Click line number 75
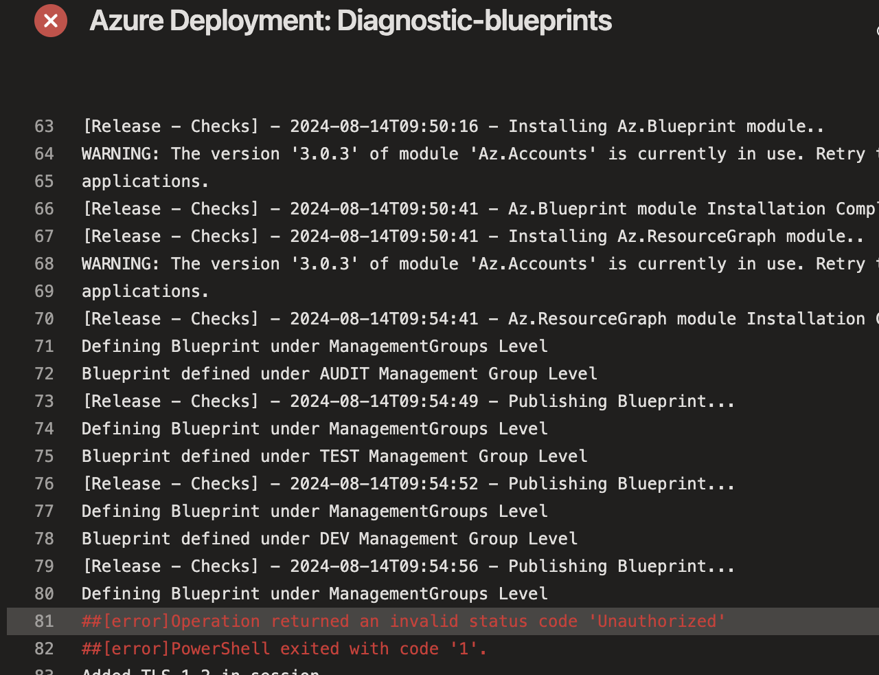Viewport: 879px width, 675px height. click(x=44, y=456)
